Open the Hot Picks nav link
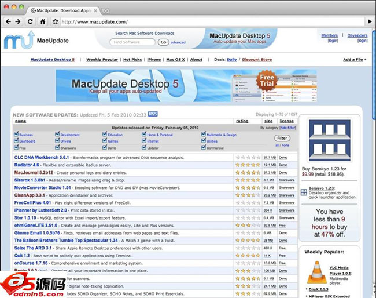376x298 pixels. tap(132, 60)
